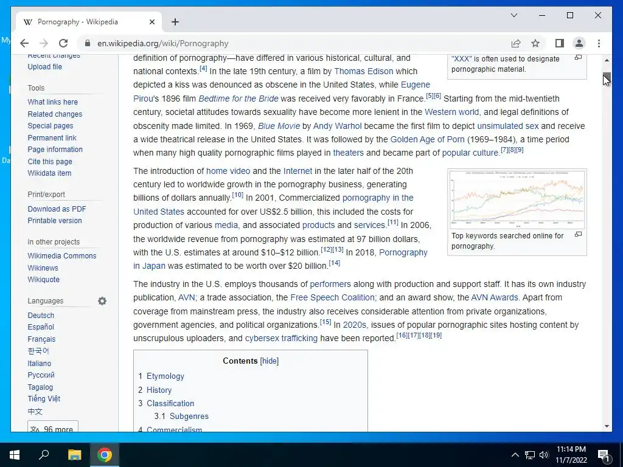The height and width of the screenshot is (467, 623).
Task: Open the Printable version
Action: click(55, 220)
